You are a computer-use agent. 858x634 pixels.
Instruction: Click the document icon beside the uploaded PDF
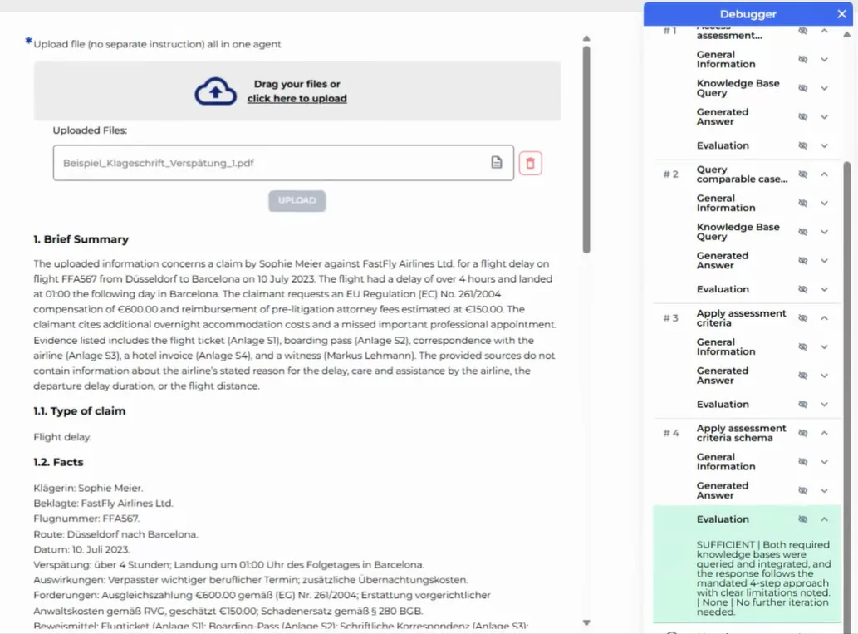pyautogui.click(x=498, y=162)
